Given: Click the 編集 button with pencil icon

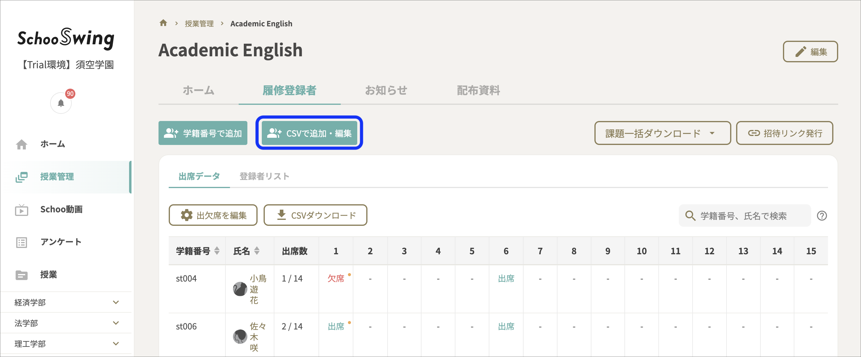Looking at the screenshot, I should coord(810,52).
